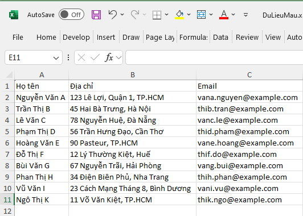Click the formula bar options dots handle
Image resolution: width=303 pixels, height=216 pixels.
pyautogui.click(x=68, y=57)
